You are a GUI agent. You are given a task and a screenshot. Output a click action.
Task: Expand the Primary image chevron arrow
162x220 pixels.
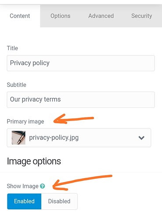coord(141,138)
